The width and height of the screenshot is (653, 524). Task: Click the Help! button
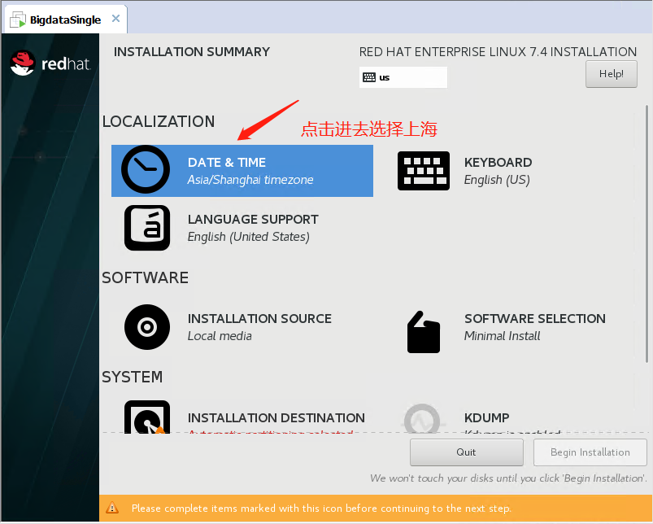(611, 74)
